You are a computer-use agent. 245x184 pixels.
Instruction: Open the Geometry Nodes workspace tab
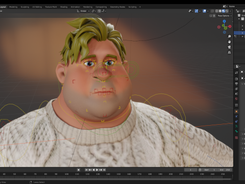pos(117,7)
